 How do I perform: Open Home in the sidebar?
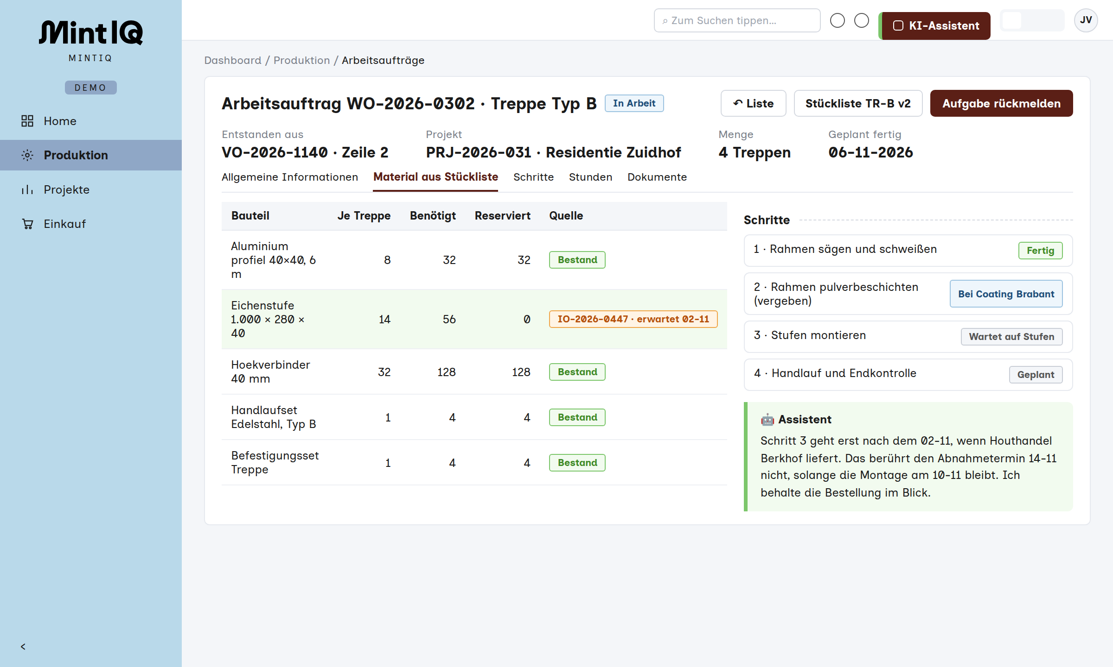[x=91, y=121]
